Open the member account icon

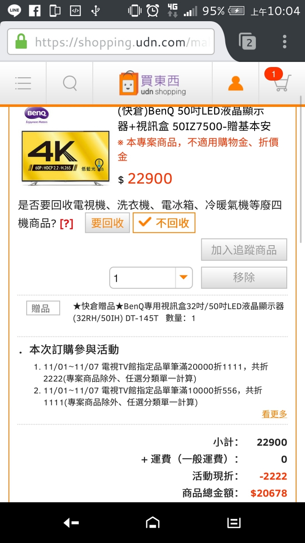236,83
